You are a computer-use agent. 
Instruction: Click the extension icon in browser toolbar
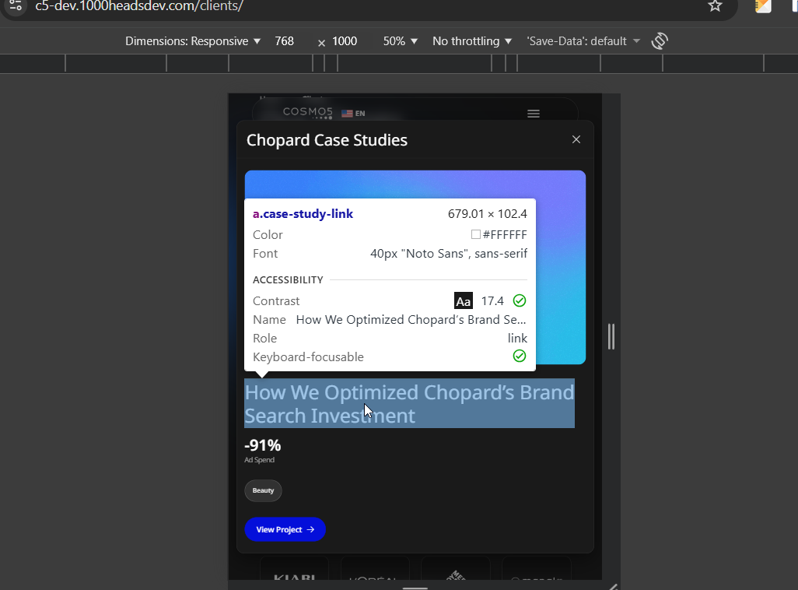click(763, 6)
